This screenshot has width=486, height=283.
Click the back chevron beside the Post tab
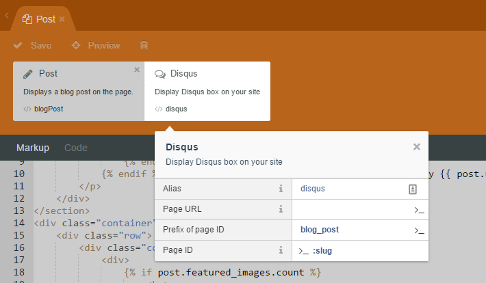(7, 15)
